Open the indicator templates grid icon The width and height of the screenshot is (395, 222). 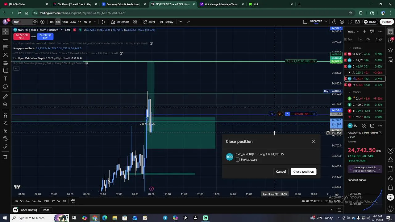135,22
